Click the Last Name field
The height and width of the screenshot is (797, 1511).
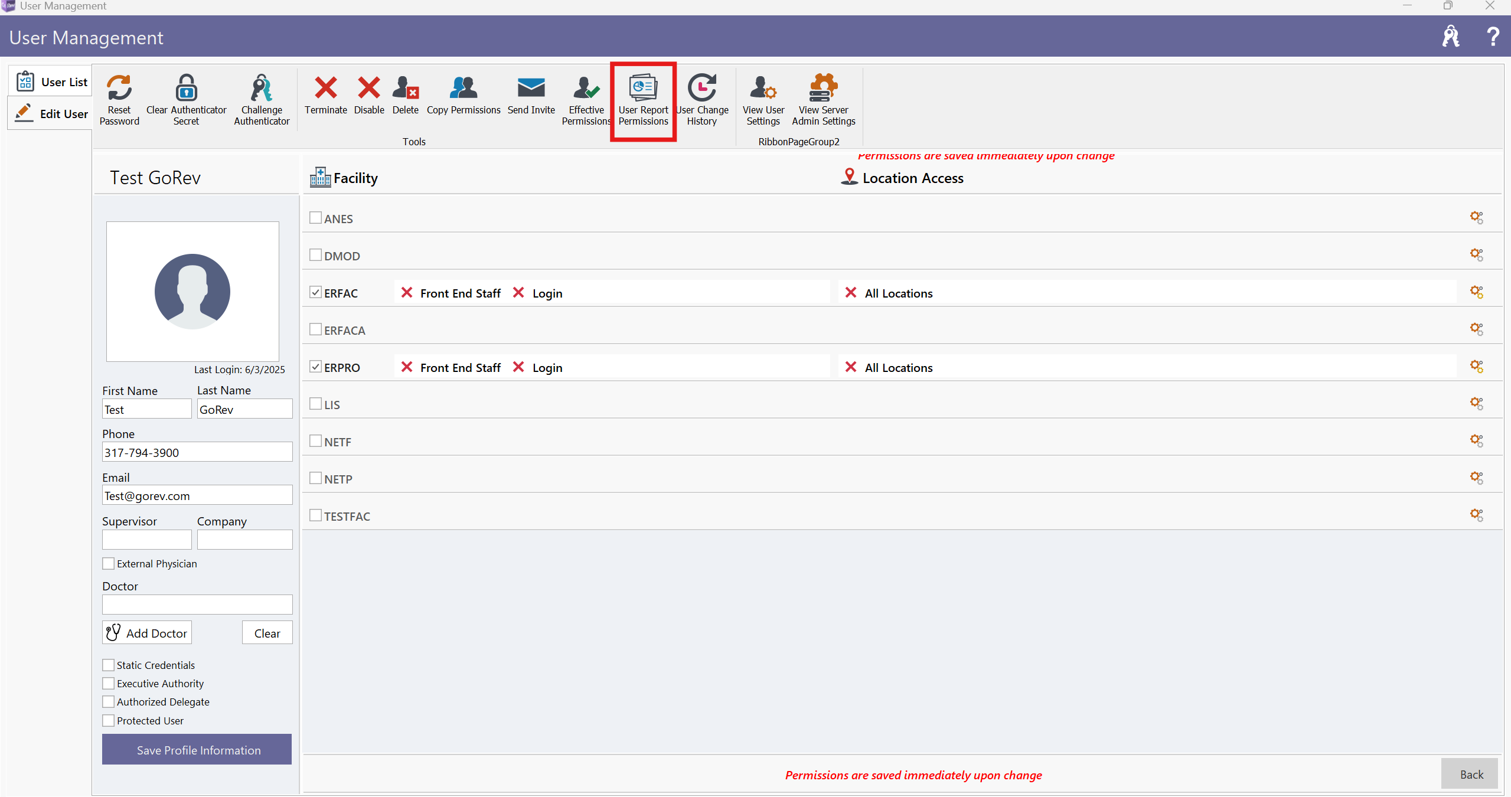(245, 409)
